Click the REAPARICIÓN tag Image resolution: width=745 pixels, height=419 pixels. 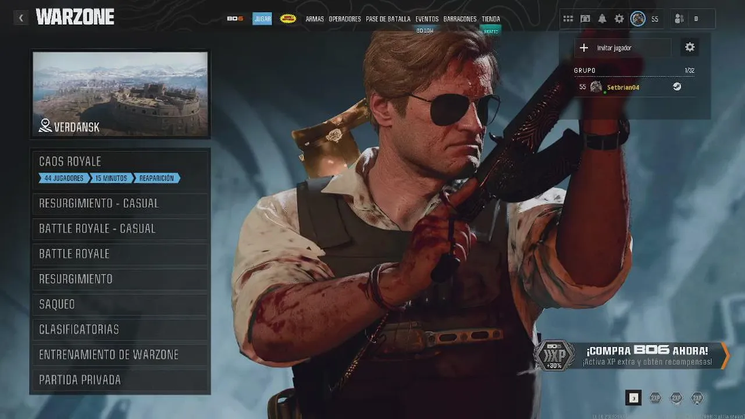click(156, 178)
